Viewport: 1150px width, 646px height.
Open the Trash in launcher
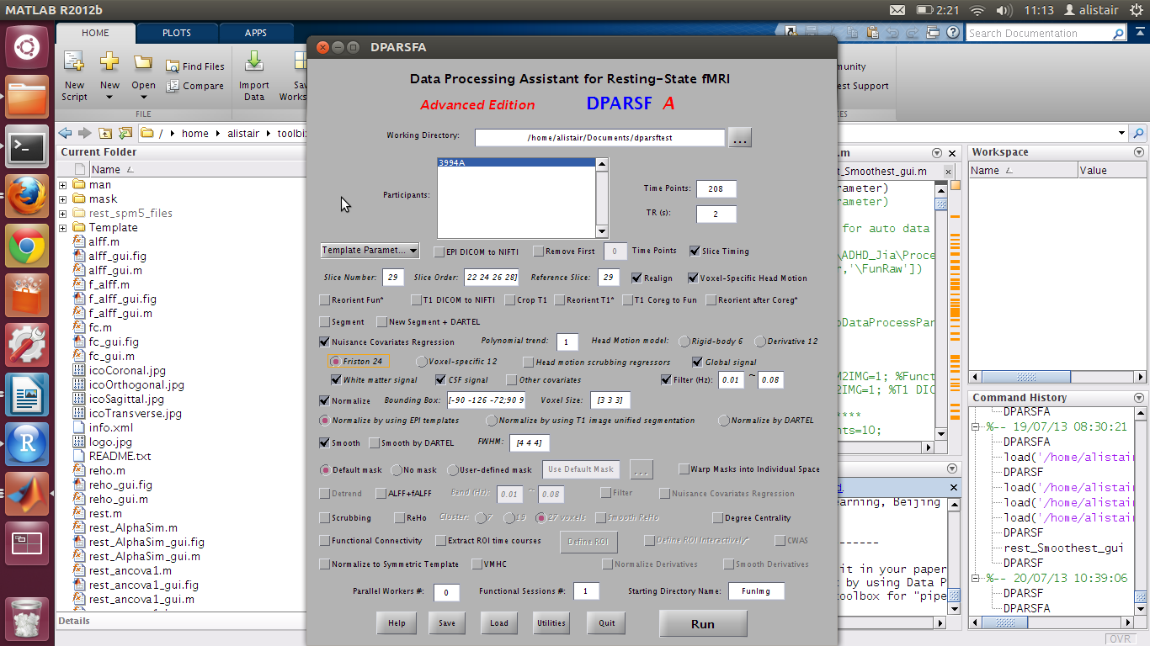pyautogui.click(x=27, y=619)
